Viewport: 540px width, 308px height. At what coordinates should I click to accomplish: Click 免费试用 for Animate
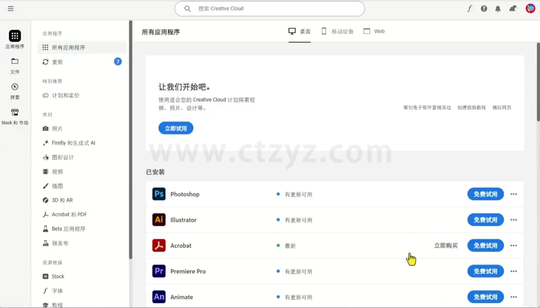[x=486, y=297]
